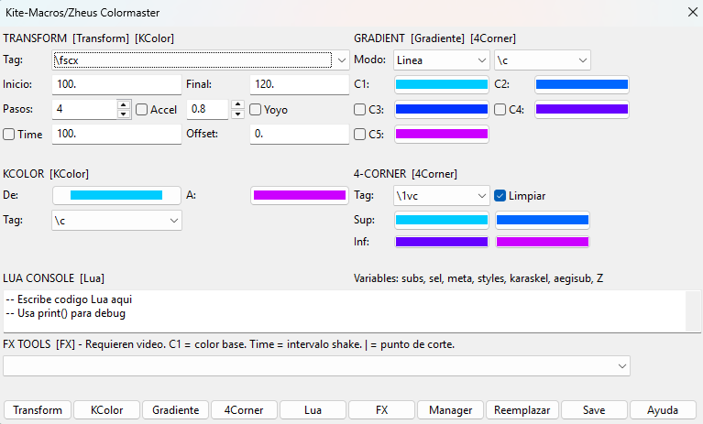
Task: Expand the FX Tools dropdown list
Action: point(316,366)
